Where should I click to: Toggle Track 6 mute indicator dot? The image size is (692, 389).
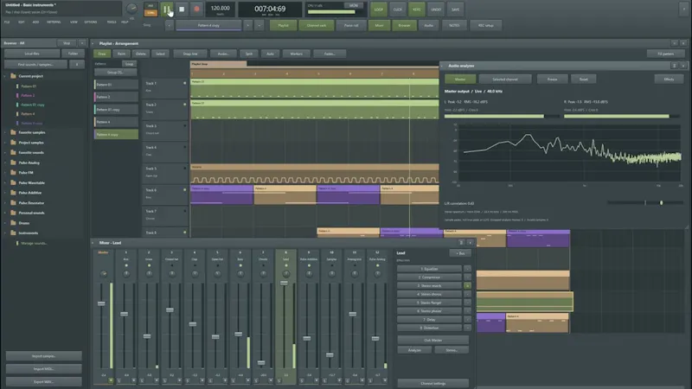(185, 189)
